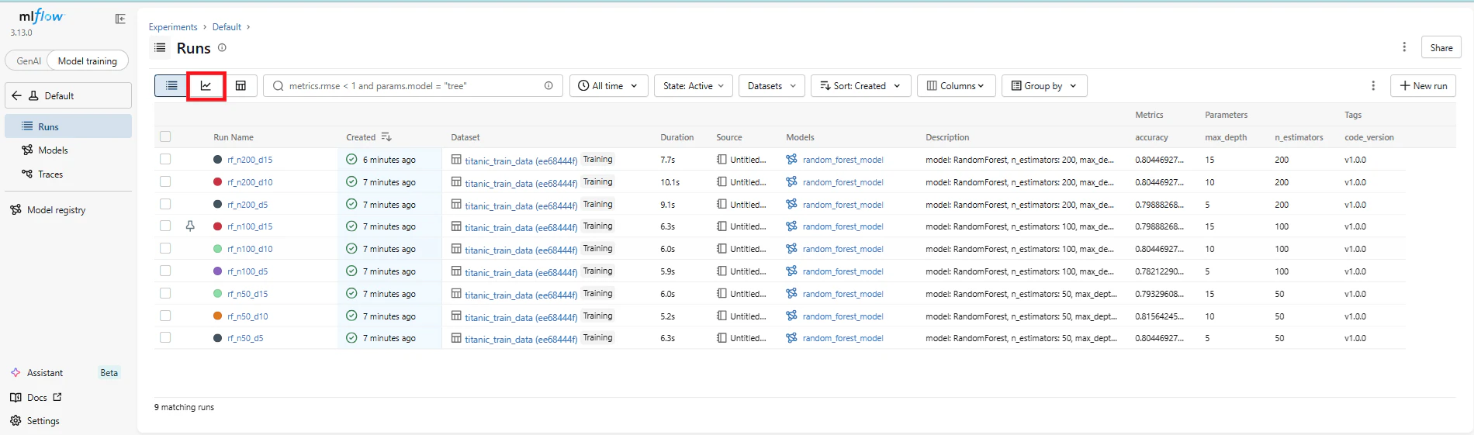Open the All time range dropdown
This screenshot has height=435, width=1474.
(608, 86)
